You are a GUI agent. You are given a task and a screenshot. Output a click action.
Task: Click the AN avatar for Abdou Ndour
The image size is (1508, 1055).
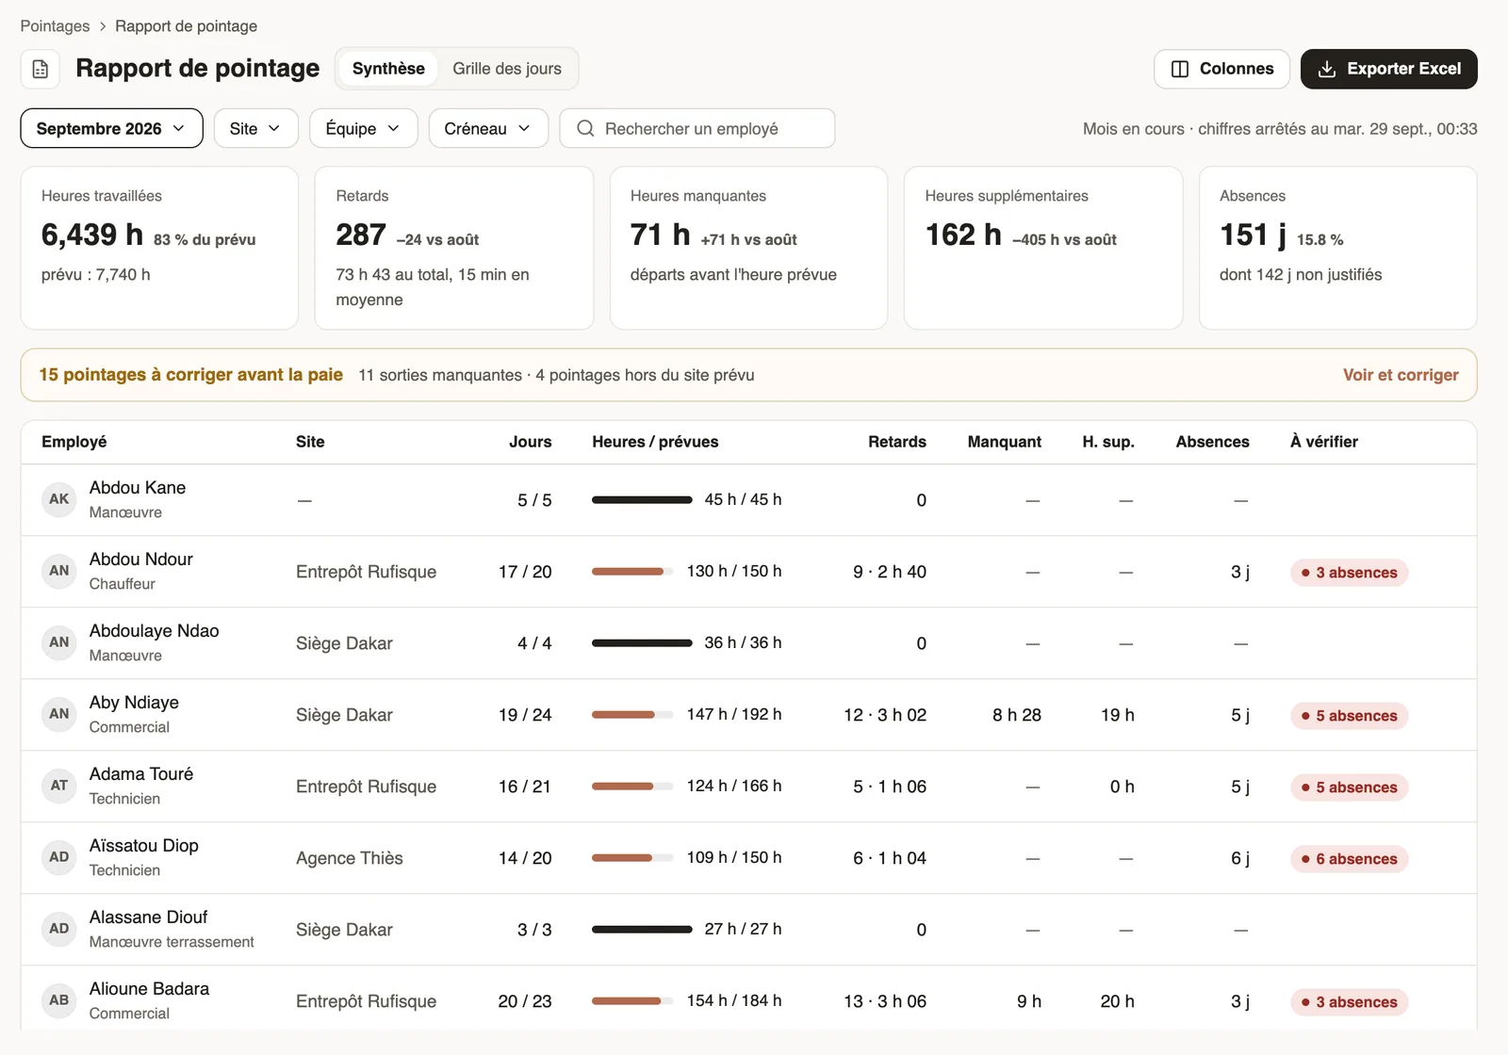point(59,571)
